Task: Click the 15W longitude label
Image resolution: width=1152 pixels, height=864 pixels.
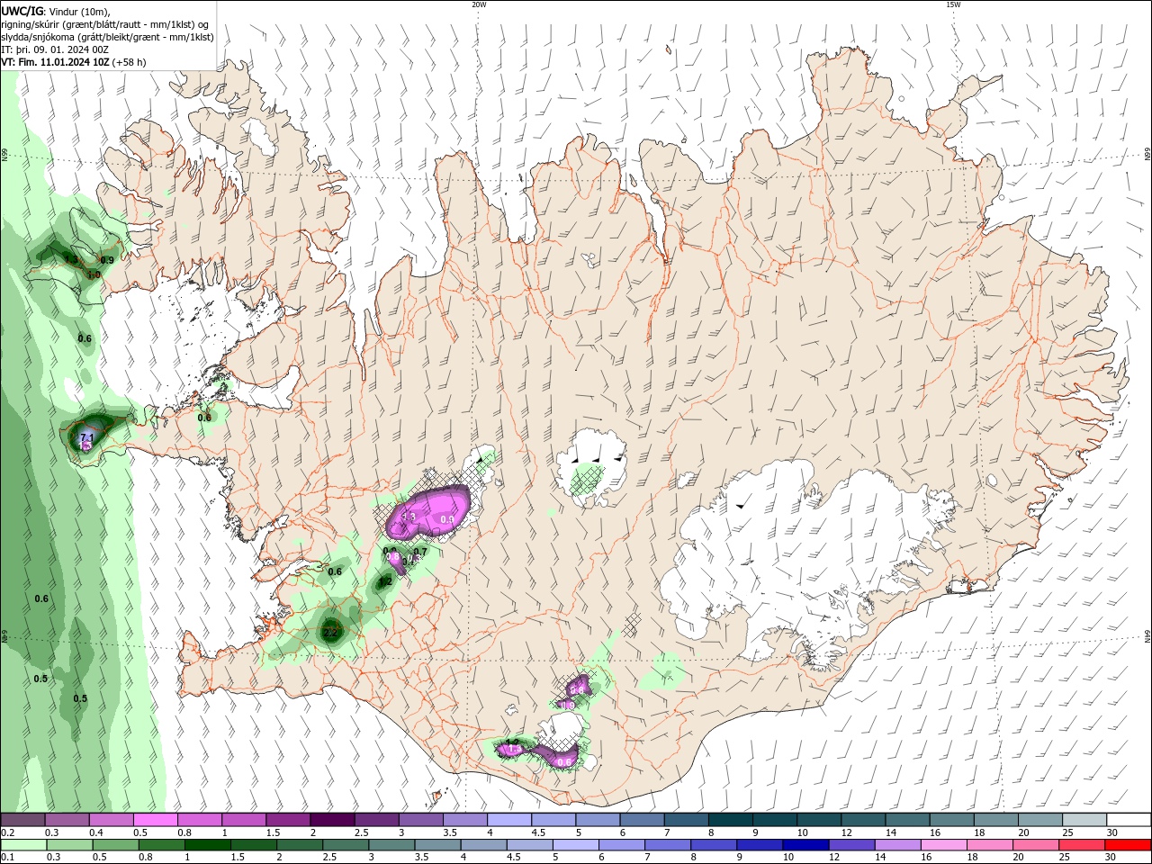Action: coord(953,4)
